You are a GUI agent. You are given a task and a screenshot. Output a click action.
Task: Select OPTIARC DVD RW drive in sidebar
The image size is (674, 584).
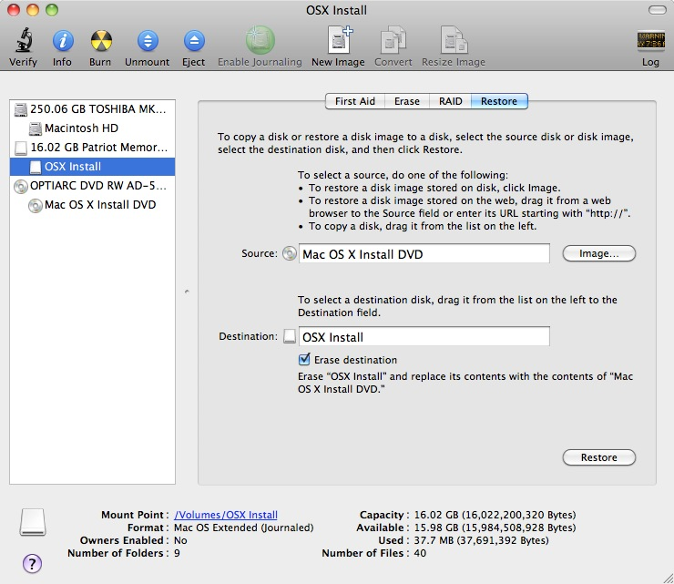click(x=92, y=186)
